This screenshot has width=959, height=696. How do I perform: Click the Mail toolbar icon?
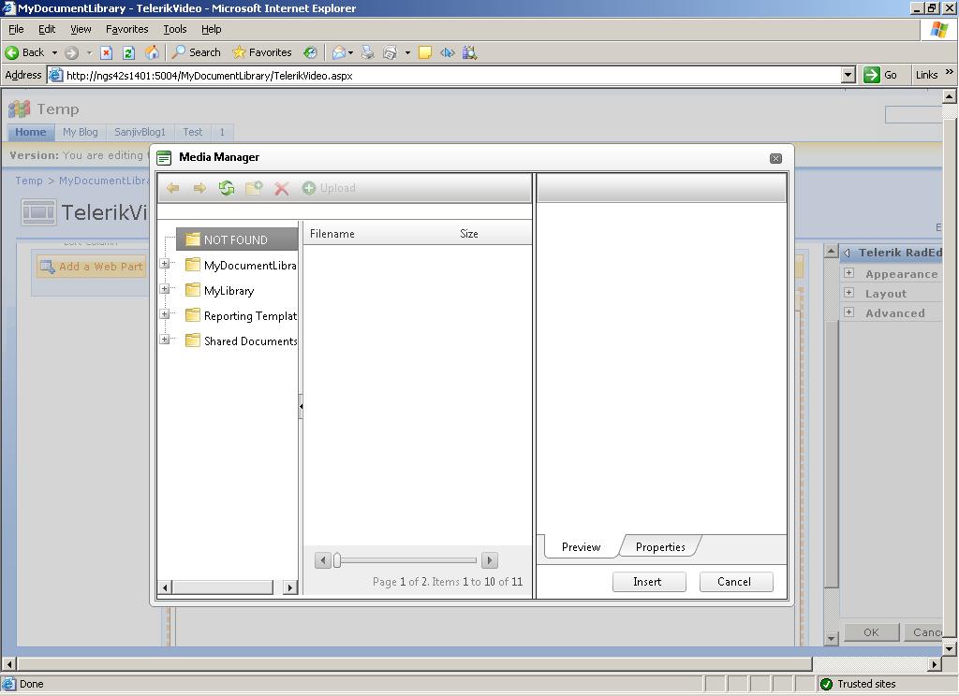[x=339, y=52]
